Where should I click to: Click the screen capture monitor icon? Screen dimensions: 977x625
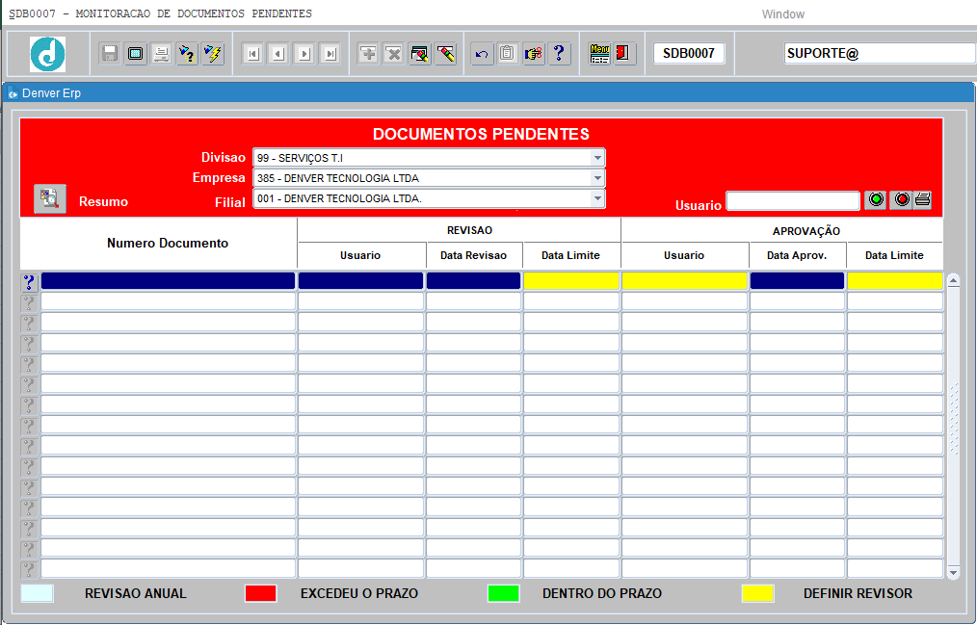pos(135,54)
